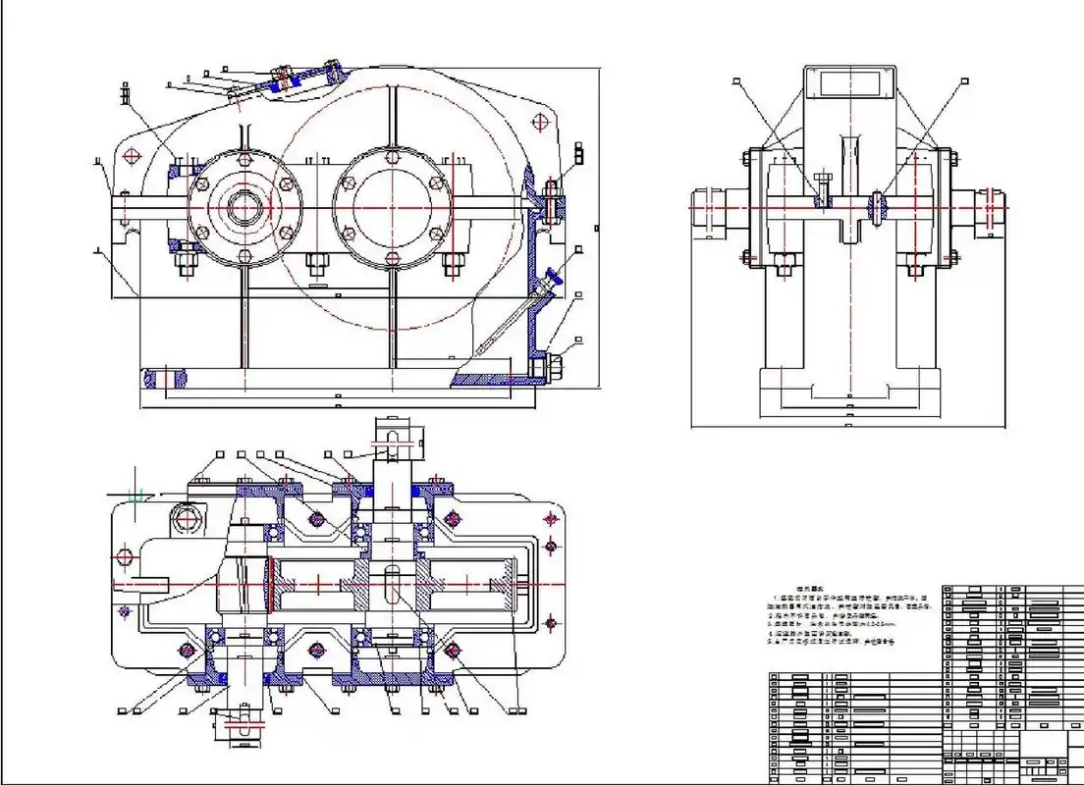
Task: Click the input shaft end at bottom of plan view
Action: (239, 725)
